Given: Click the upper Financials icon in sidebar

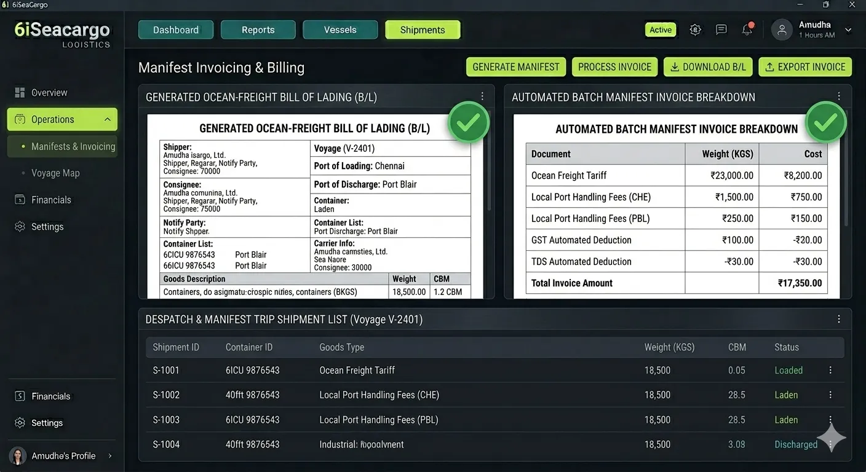Looking at the screenshot, I should [20, 200].
